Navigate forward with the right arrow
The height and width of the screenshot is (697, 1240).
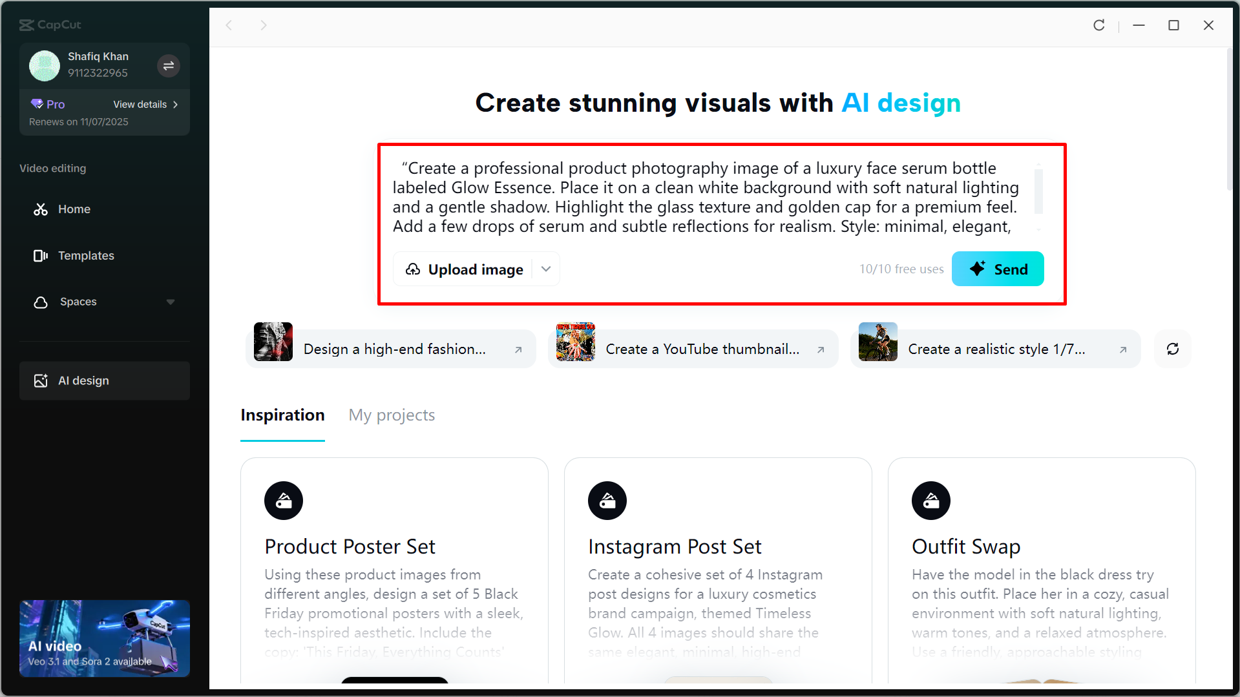click(263, 25)
